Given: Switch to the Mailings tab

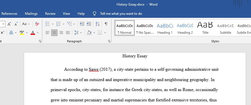Looking at the screenshot, I should pyautogui.click(x=31, y=14).
